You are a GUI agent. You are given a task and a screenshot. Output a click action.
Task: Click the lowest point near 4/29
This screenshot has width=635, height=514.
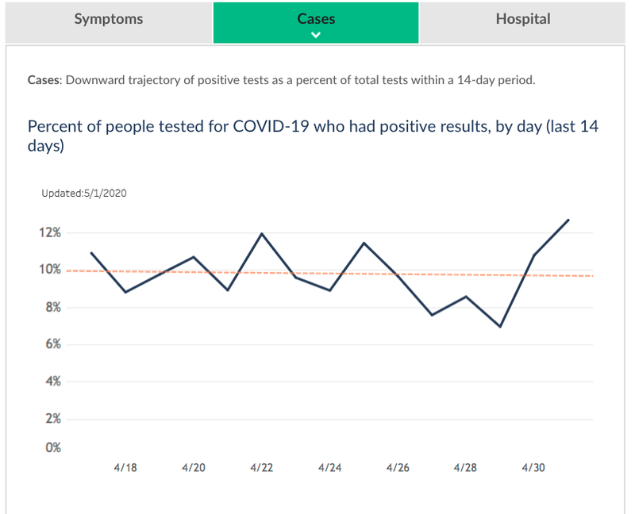[500, 326]
